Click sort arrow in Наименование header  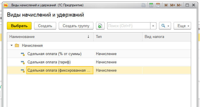click(88, 37)
